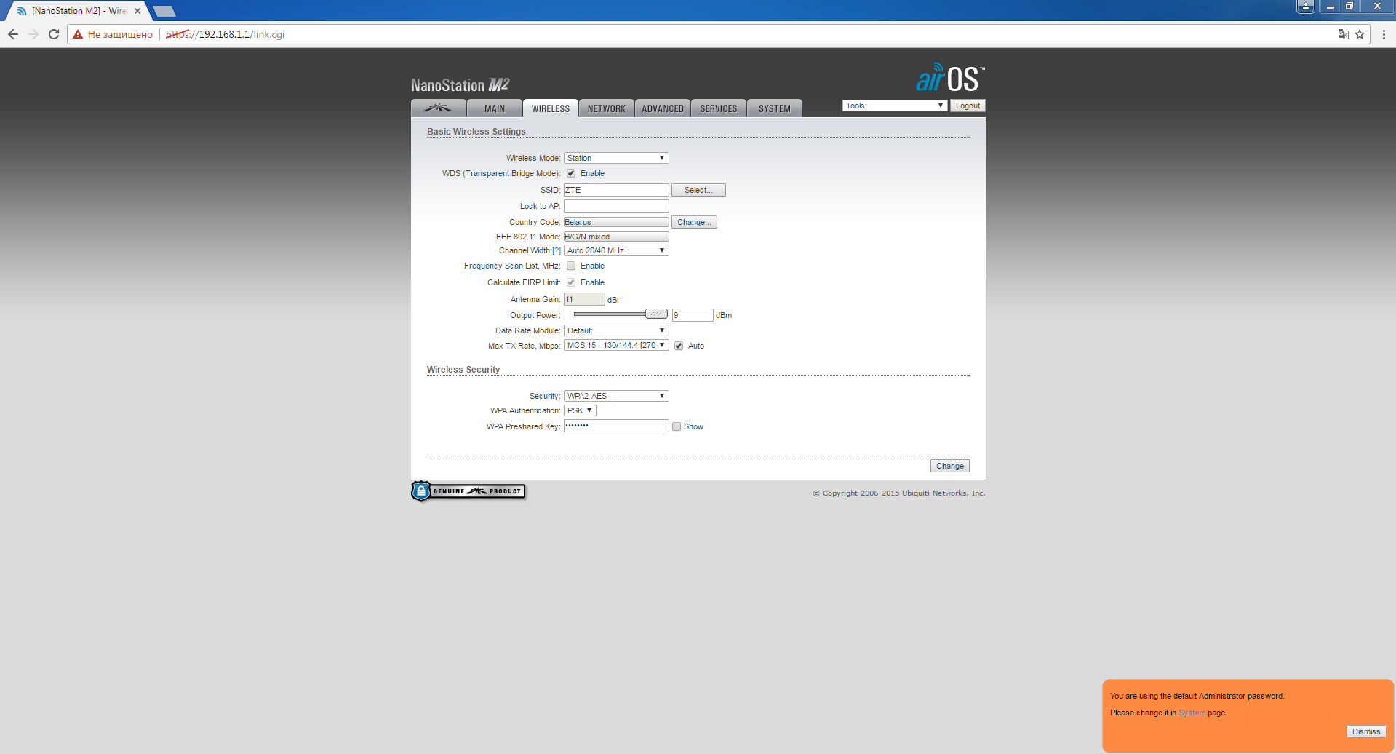Click the Country Code Belarus field
The width and height of the screenshot is (1396, 754).
pos(616,222)
